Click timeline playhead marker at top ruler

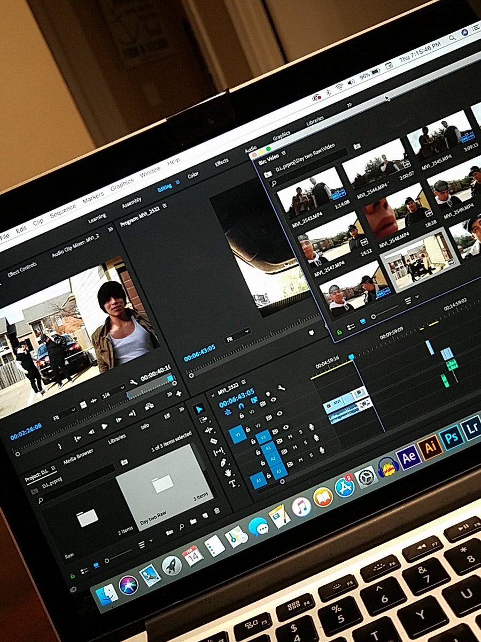[351, 357]
